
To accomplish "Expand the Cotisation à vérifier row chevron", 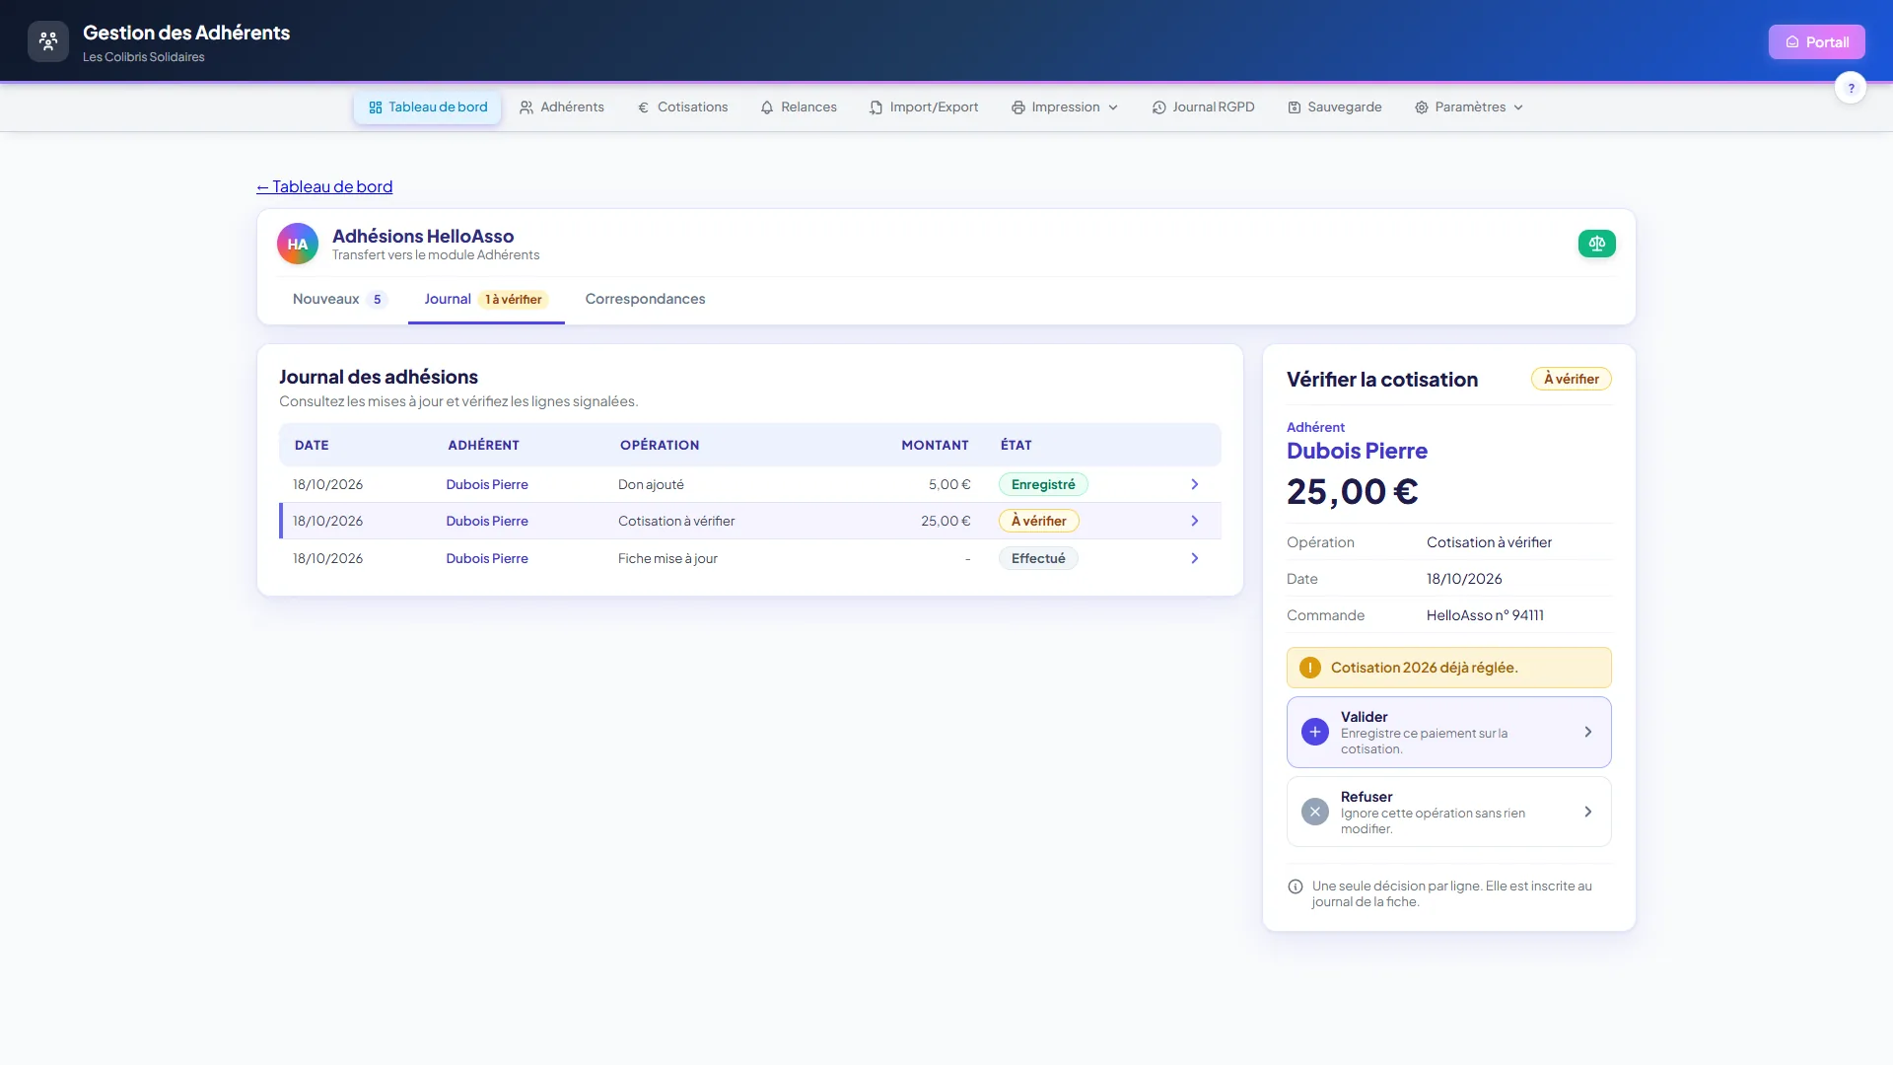I will [x=1194, y=521].
